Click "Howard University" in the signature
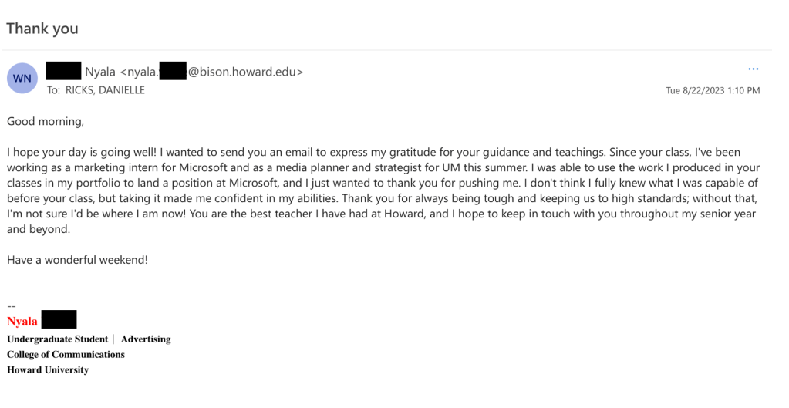The height and width of the screenshot is (408, 789). pos(48,370)
